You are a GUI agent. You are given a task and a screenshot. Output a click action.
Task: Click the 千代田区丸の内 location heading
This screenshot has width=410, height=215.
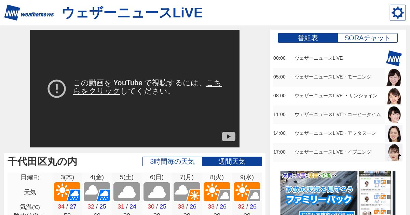coord(42,161)
